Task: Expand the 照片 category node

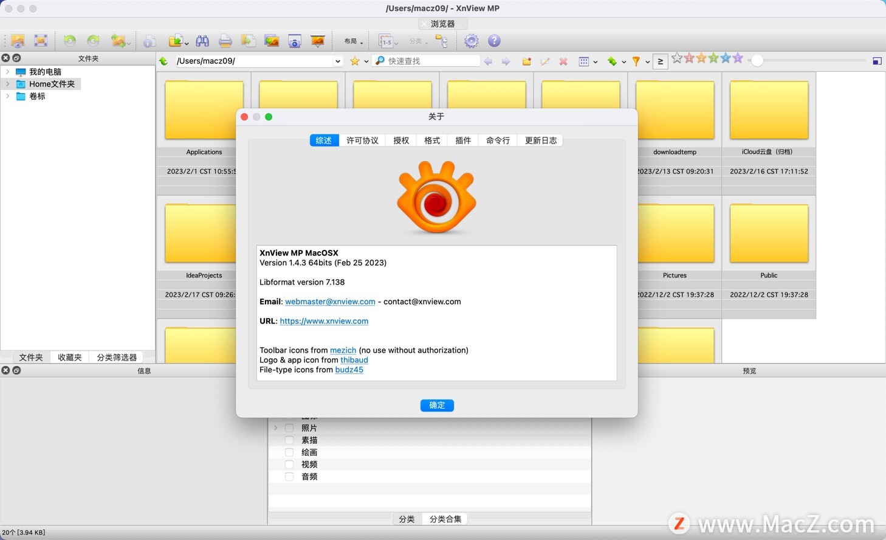Action: click(275, 428)
